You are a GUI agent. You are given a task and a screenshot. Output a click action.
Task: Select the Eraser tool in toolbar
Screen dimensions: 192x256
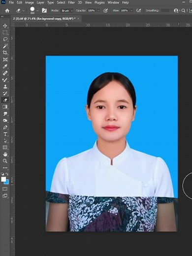pos(5,100)
